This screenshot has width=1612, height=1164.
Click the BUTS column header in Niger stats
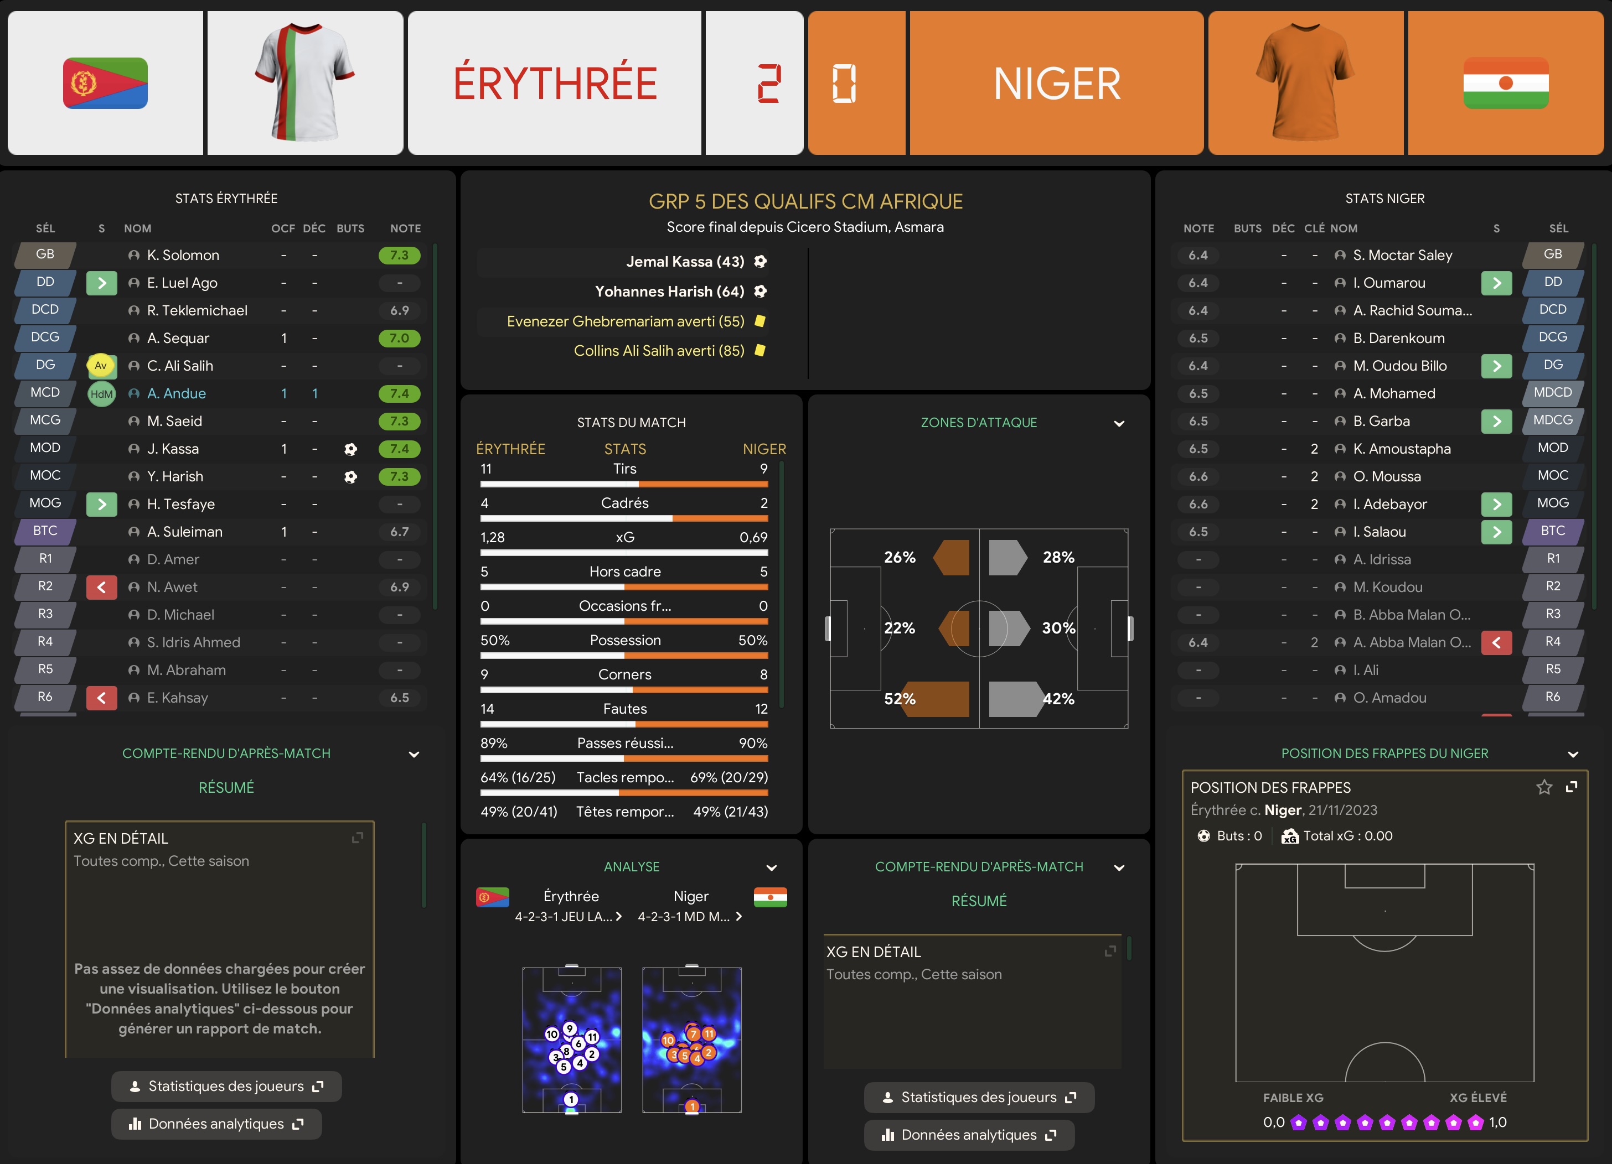click(x=1247, y=228)
